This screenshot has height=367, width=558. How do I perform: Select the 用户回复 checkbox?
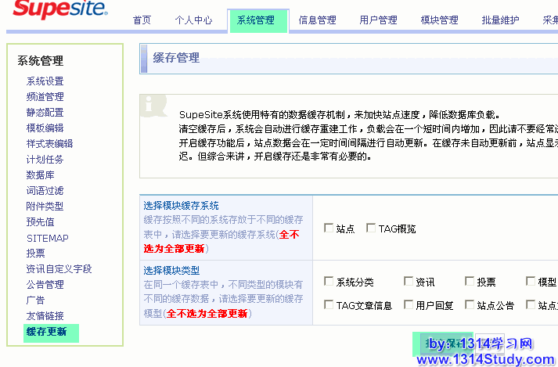coord(409,305)
